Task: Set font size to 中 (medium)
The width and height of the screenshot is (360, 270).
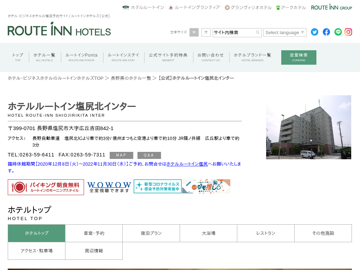Action: pyautogui.click(x=194, y=32)
